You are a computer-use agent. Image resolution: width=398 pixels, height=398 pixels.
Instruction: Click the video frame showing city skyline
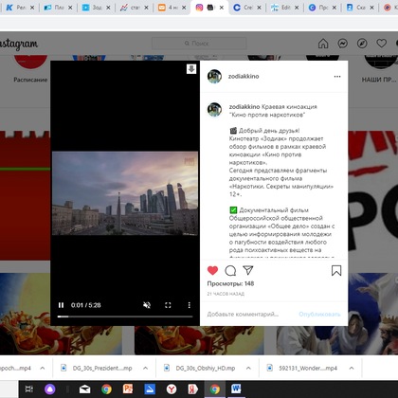[x=125, y=193]
